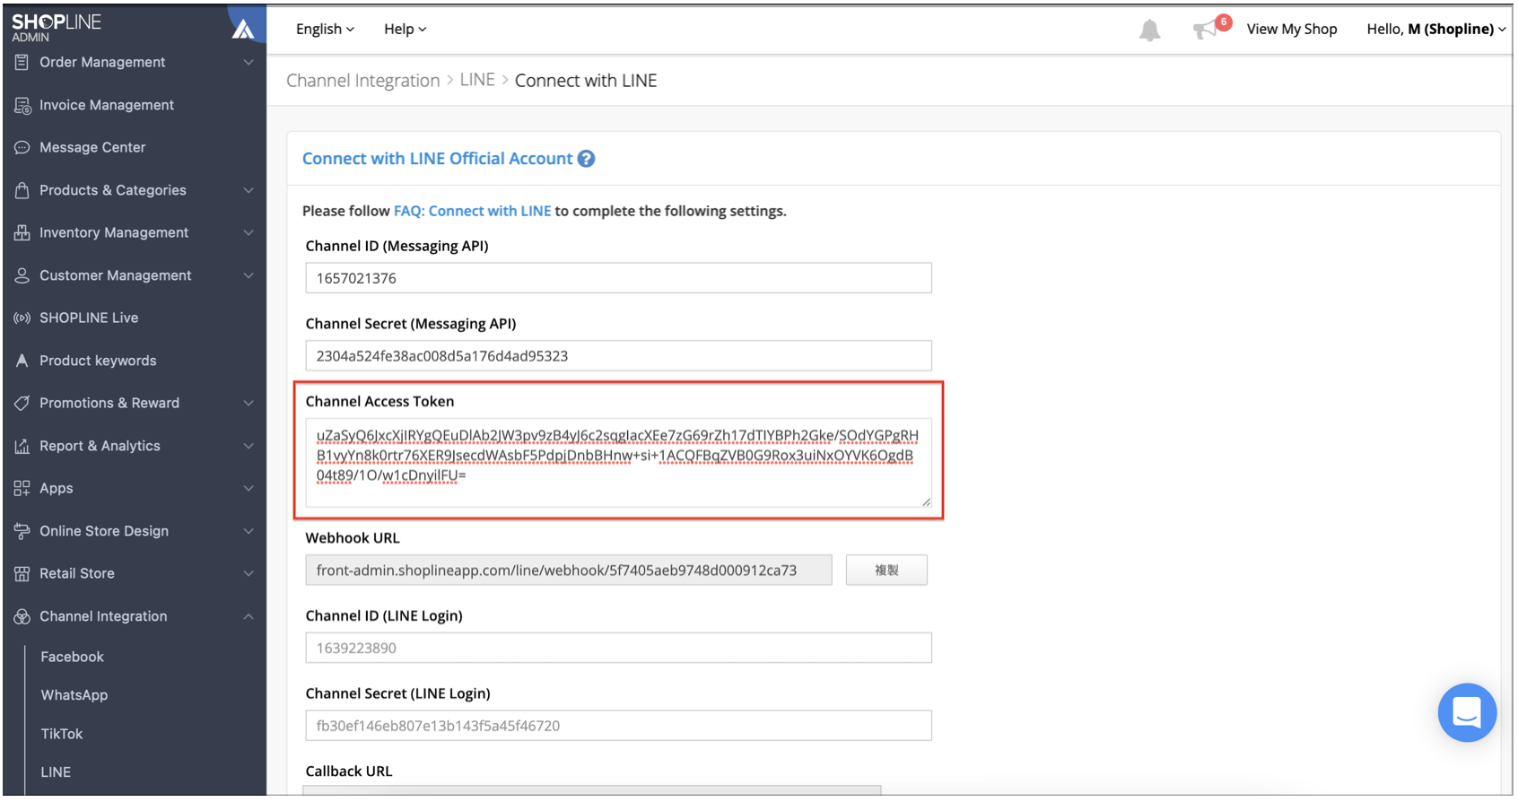Click the Inventory Management icon
Image resolution: width=1518 pixels, height=802 pixels.
pos(22,232)
